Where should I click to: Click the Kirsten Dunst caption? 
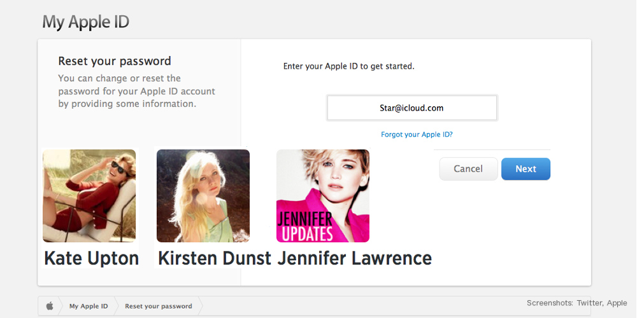pos(215,258)
